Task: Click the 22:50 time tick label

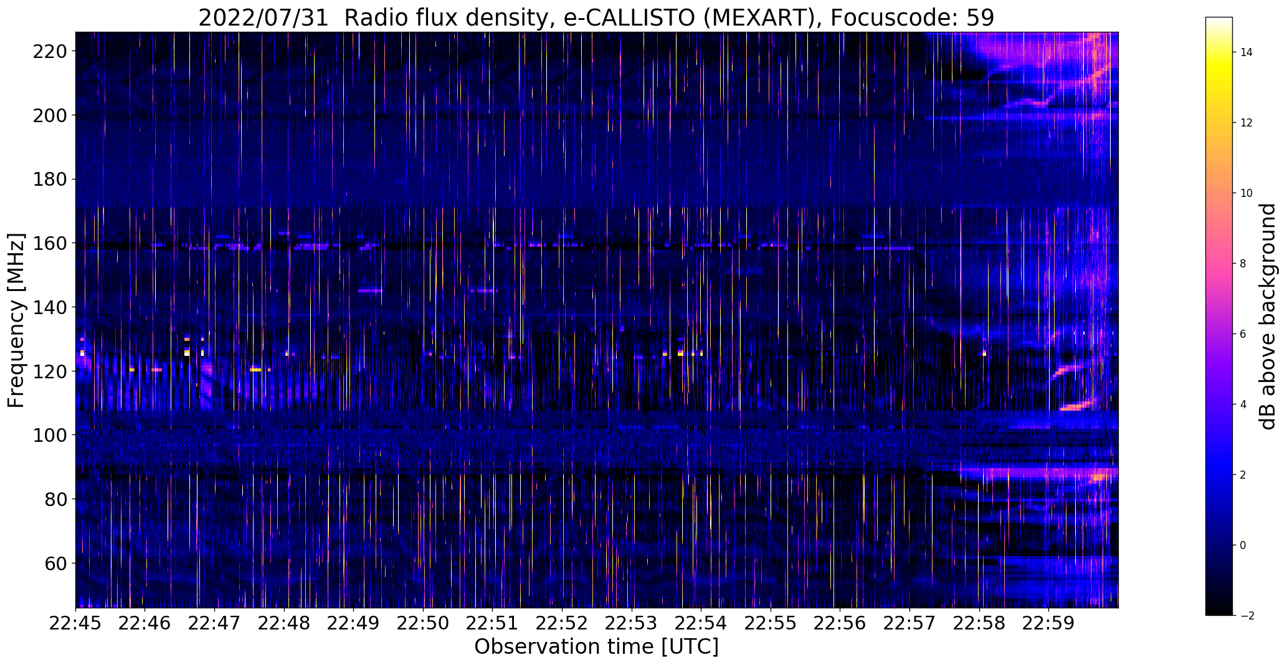Action: (x=423, y=623)
